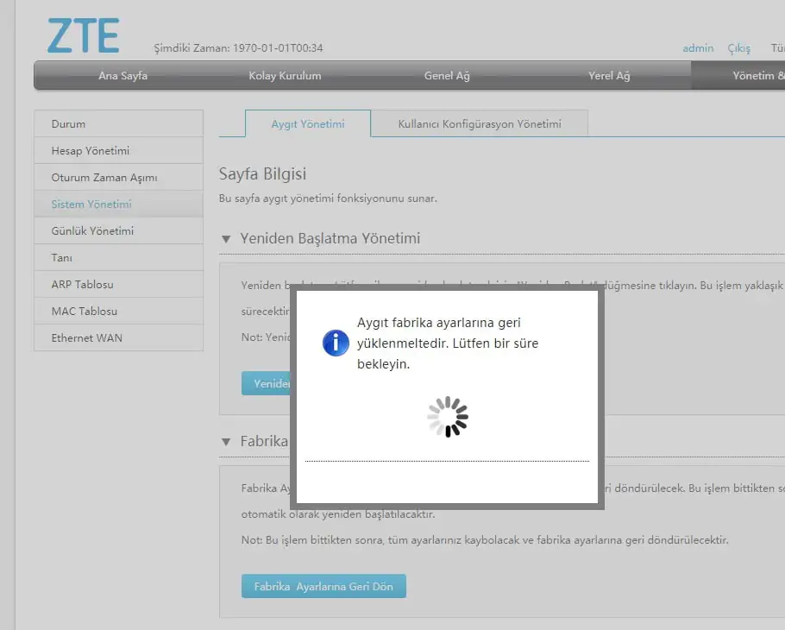Click the blue info icon in dialog

click(x=336, y=343)
